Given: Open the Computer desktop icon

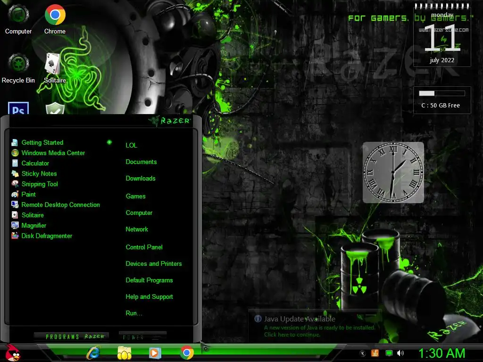Looking at the screenshot, I should tap(18, 19).
